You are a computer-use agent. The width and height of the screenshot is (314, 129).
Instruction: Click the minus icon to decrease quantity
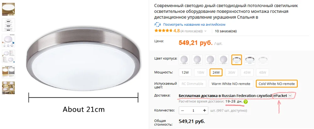[x=182, y=111]
